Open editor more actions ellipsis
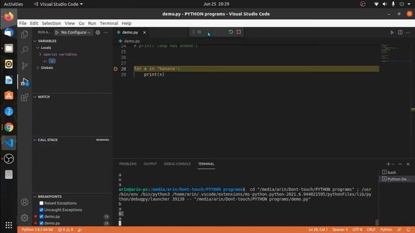The height and width of the screenshot is (233, 415). click(408, 32)
